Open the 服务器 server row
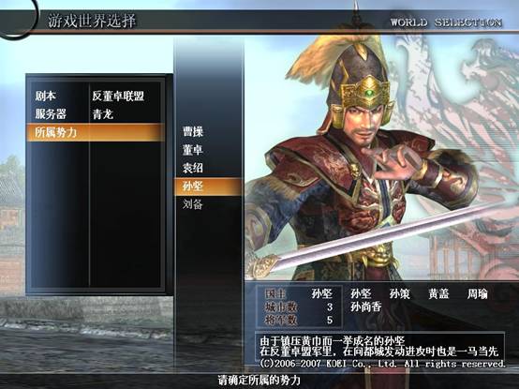 96,114
